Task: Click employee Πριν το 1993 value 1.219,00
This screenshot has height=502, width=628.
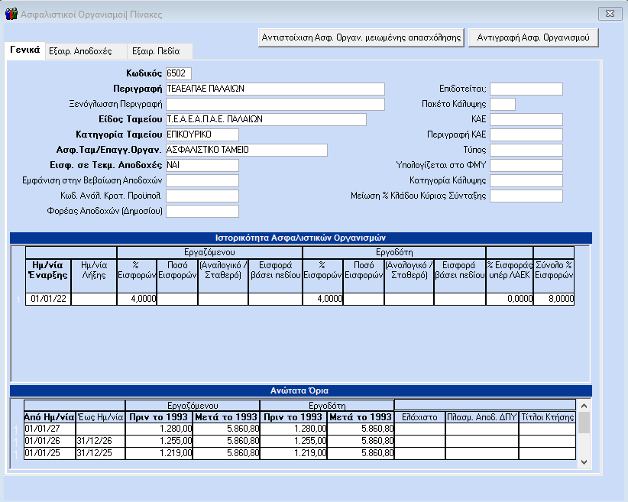Action: (x=159, y=453)
